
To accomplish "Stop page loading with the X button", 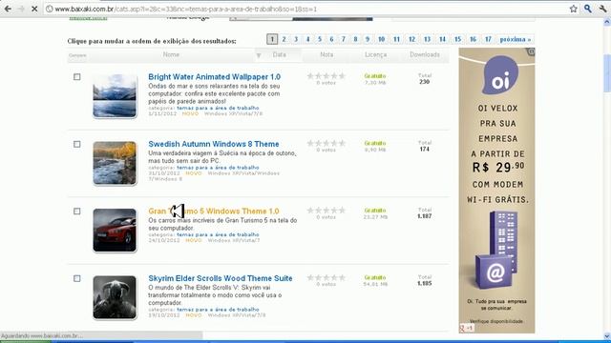I will [x=34, y=9].
